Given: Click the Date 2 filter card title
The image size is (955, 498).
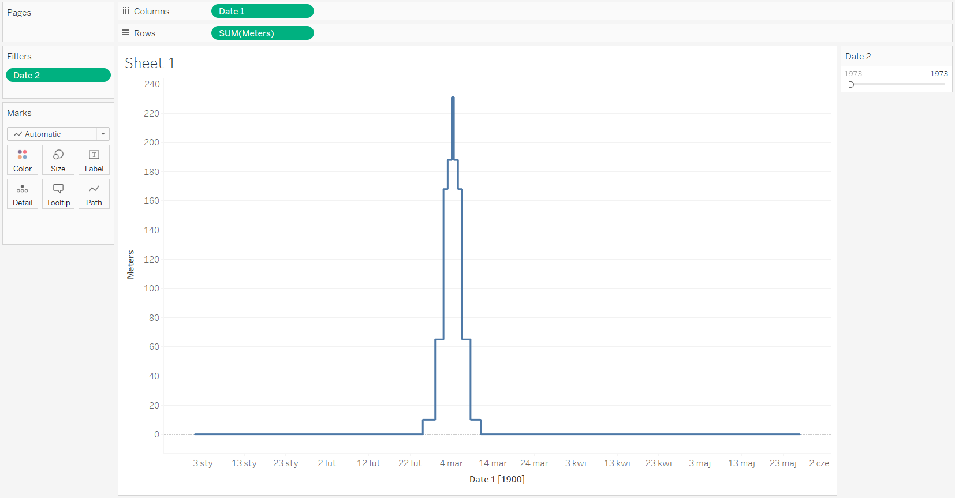Looking at the screenshot, I should coord(858,56).
